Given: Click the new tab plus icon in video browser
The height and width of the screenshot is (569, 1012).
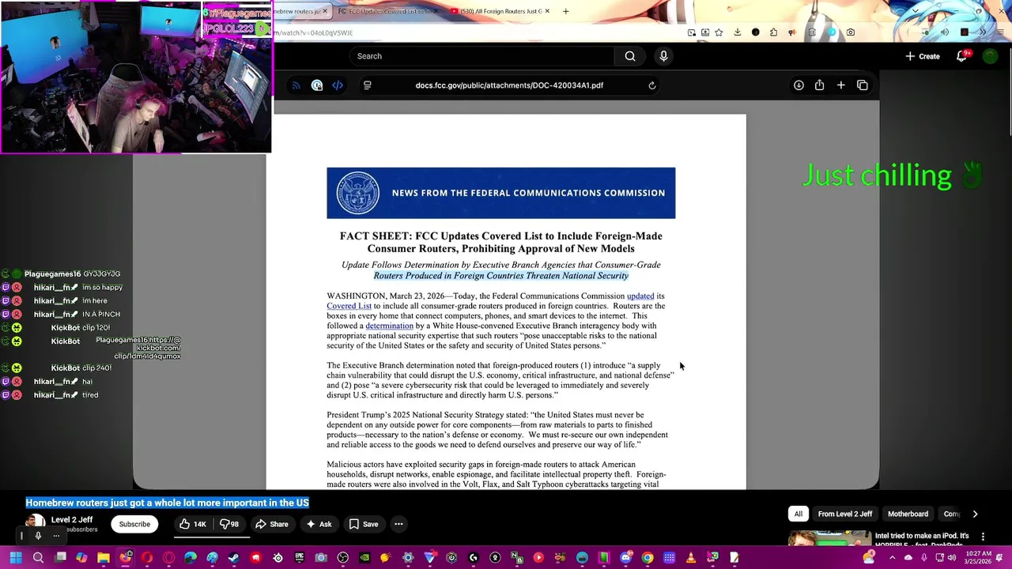Looking at the screenshot, I should [841, 85].
